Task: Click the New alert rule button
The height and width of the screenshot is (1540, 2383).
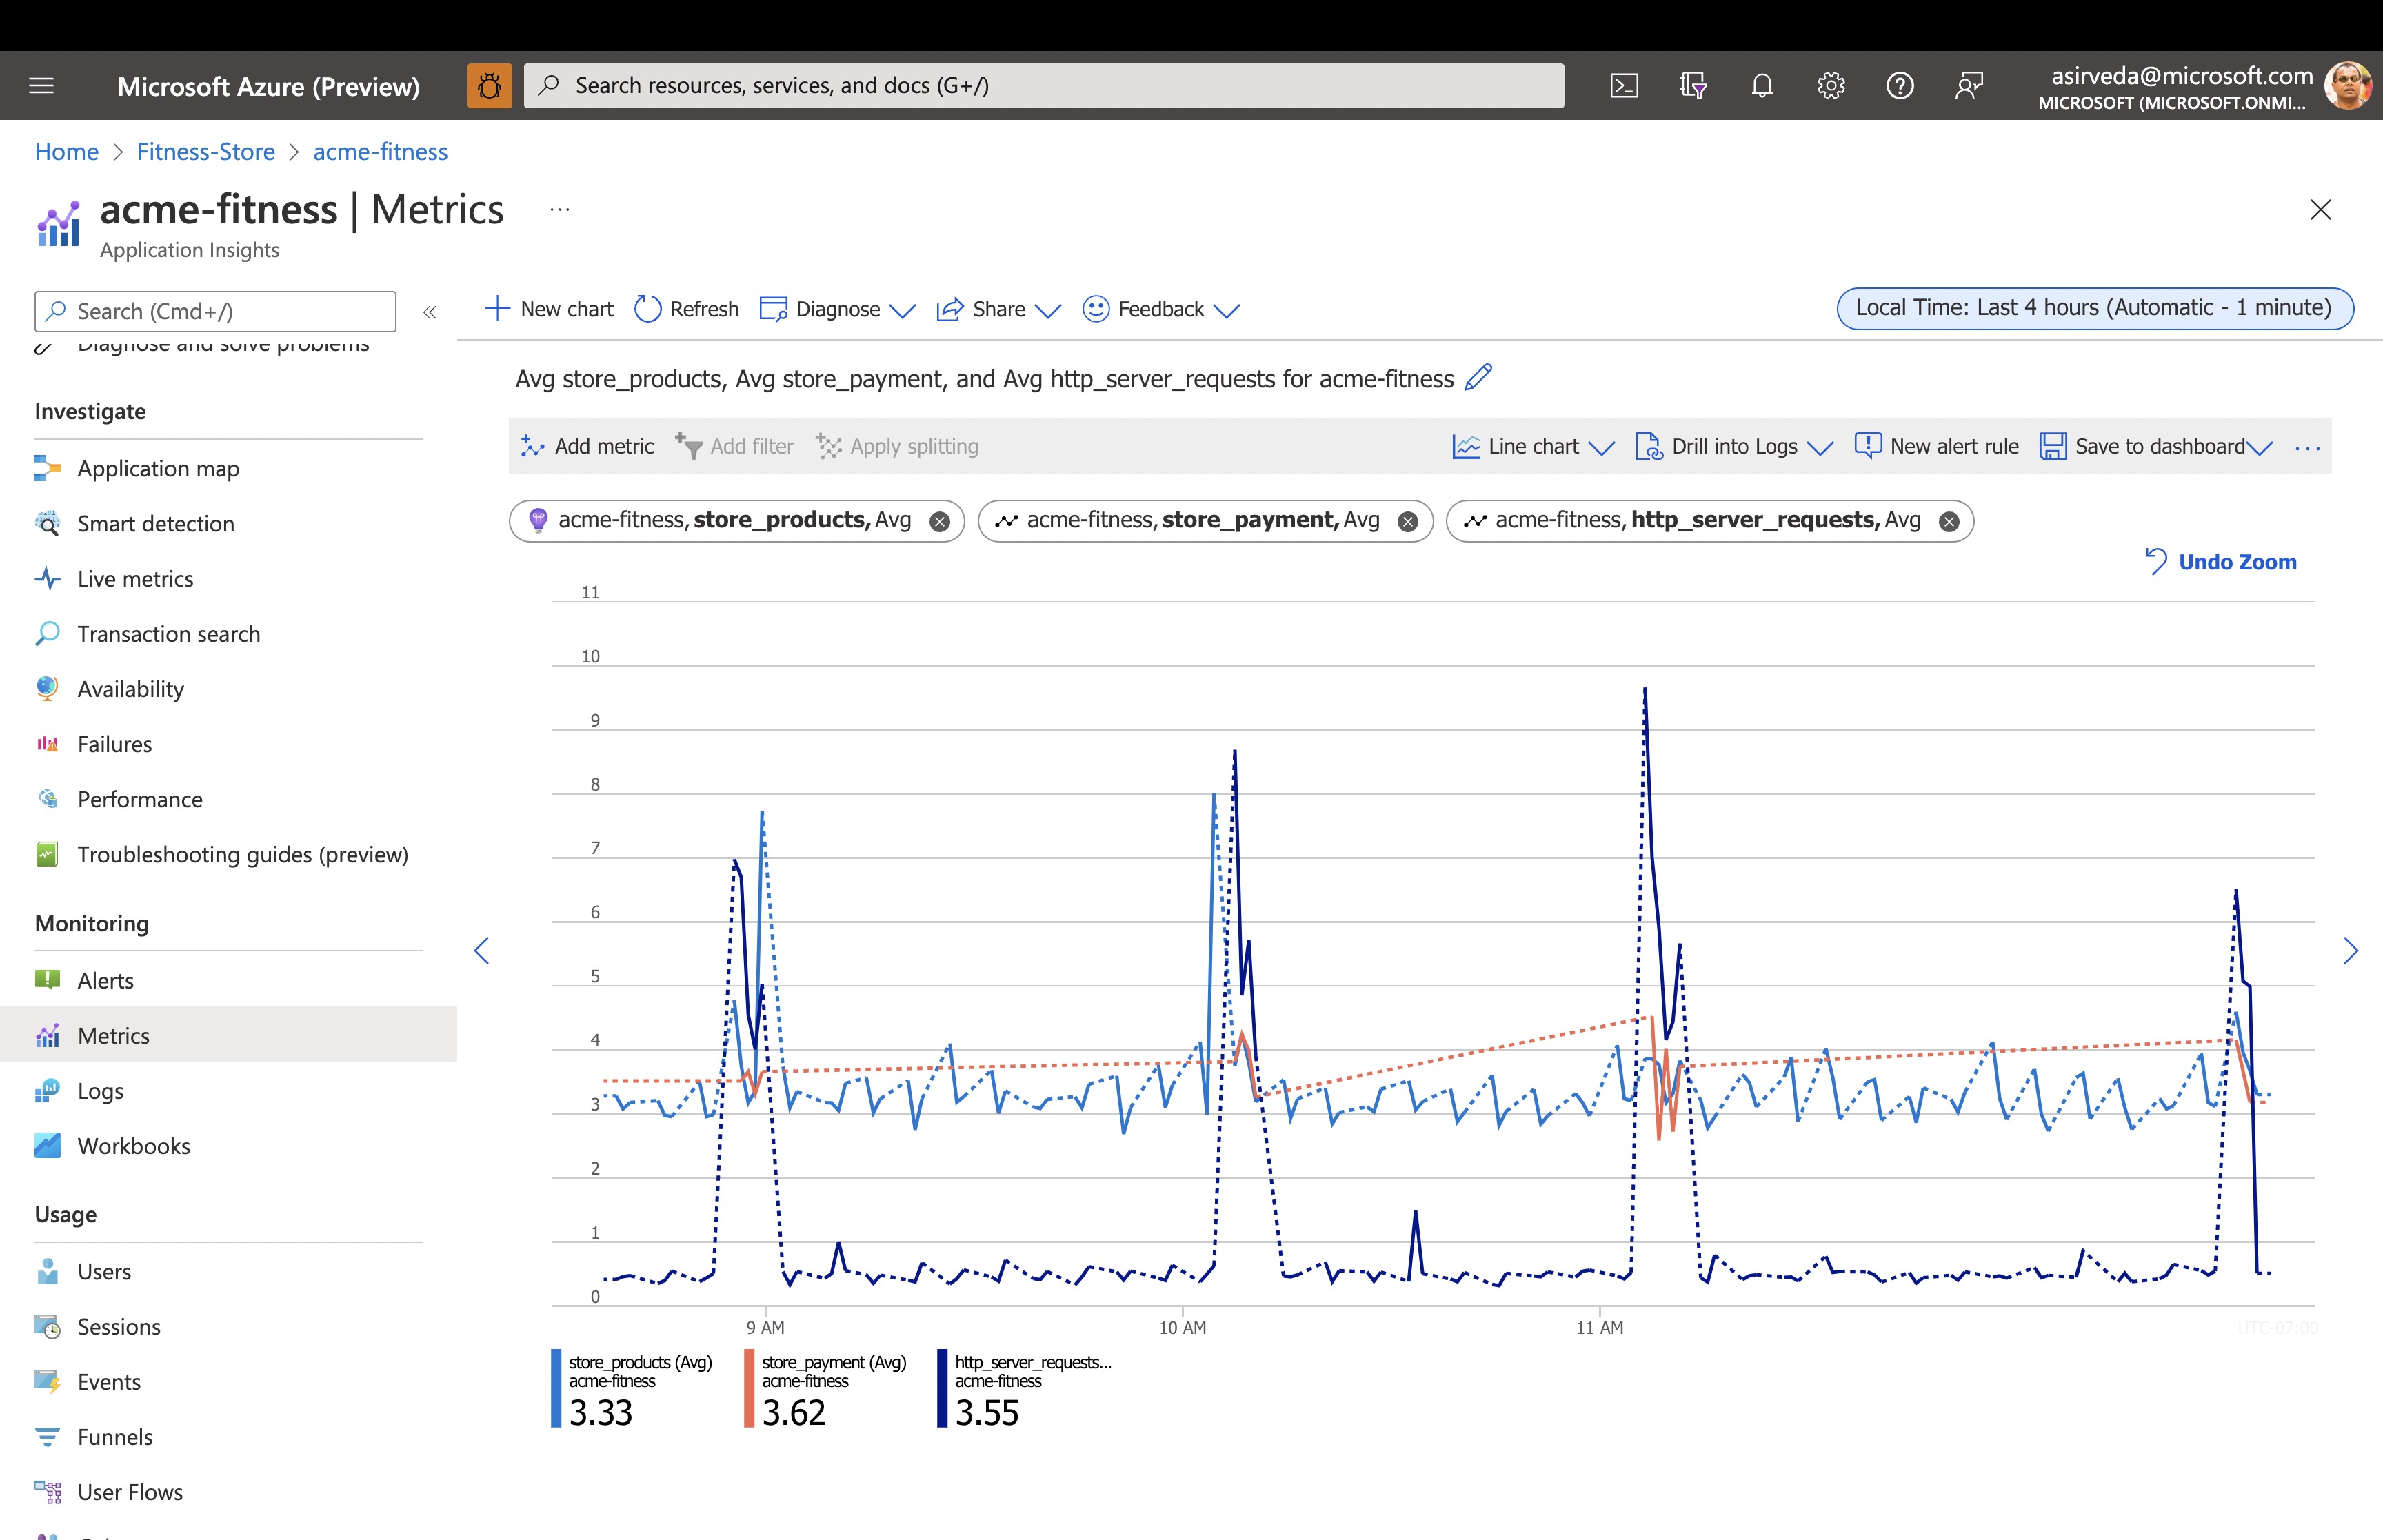Action: [1935, 446]
